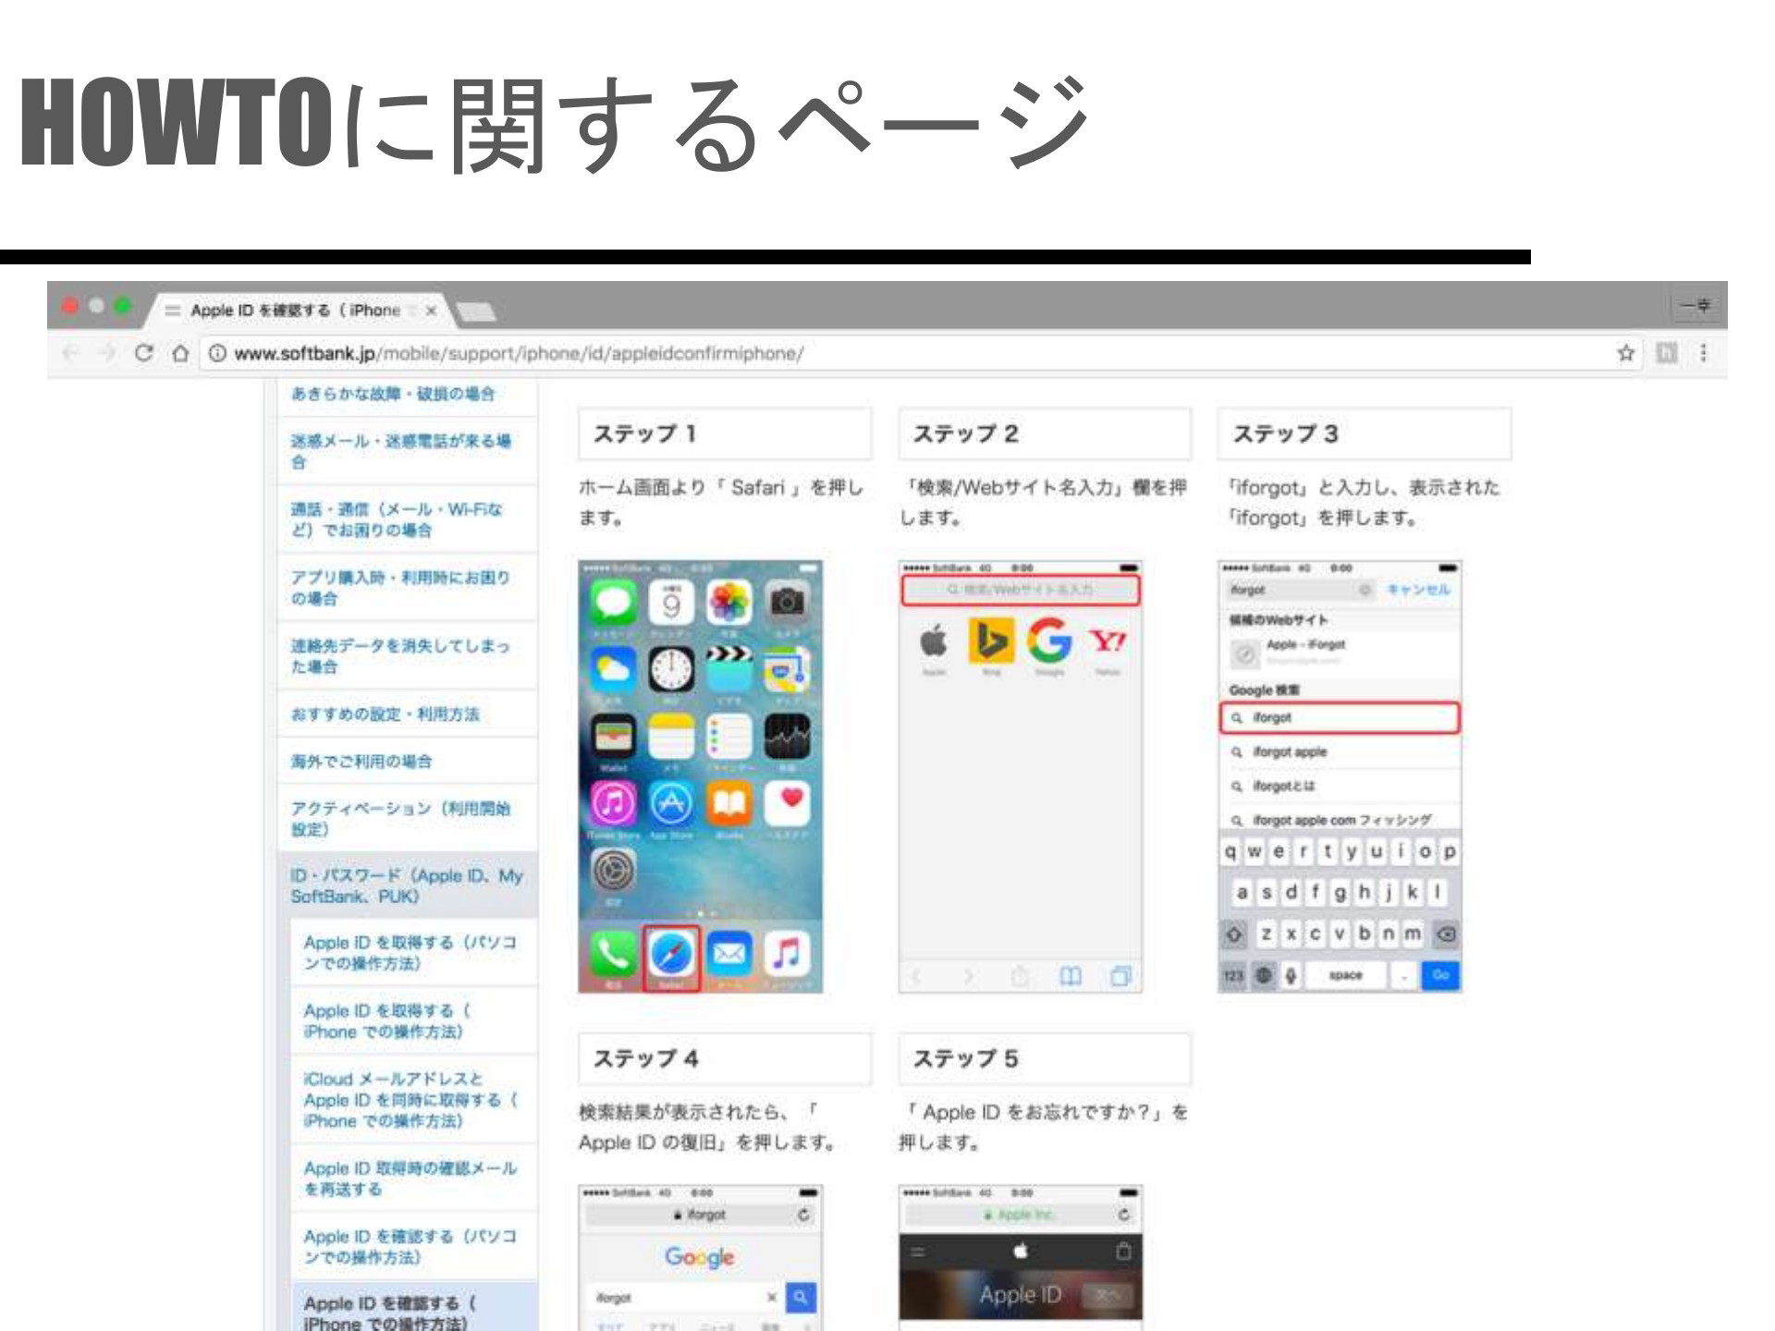Click the profile button at window top right
The width and height of the screenshot is (1775, 1331).
1696,305
